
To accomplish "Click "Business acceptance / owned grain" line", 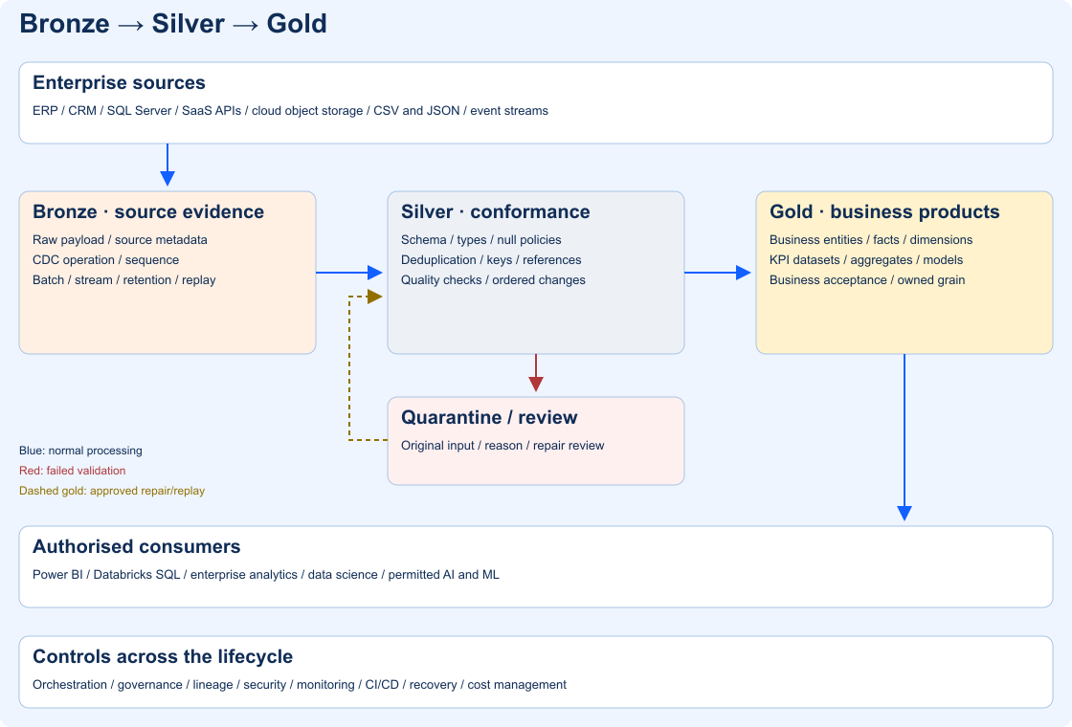I will (x=867, y=280).
